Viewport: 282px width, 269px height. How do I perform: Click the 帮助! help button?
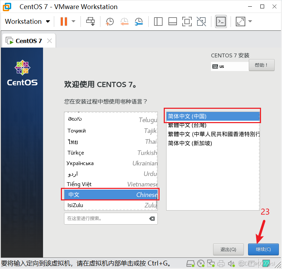pyautogui.click(x=261, y=65)
